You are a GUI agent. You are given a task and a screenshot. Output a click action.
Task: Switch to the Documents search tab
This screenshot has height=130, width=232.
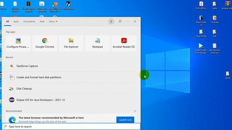point(29,22)
